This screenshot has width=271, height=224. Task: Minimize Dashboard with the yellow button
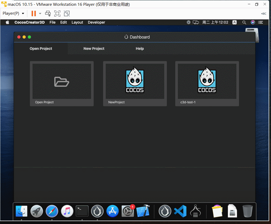(24, 37)
